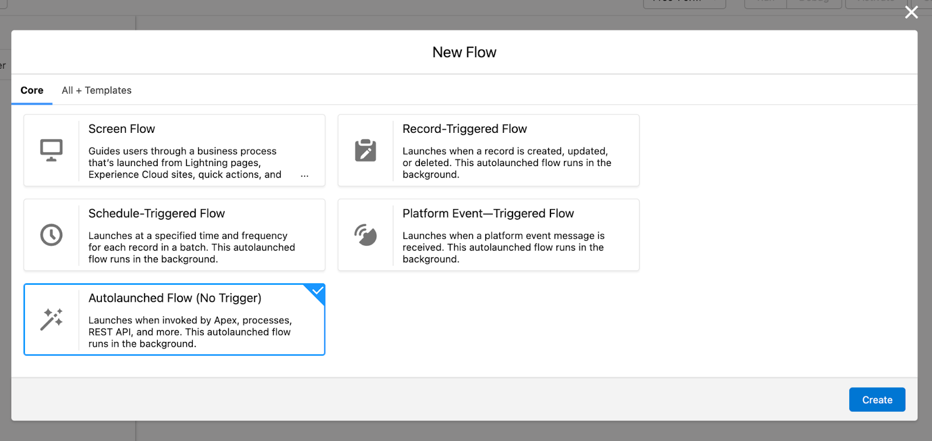The image size is (932, 441).
Task: Click the Create button
Action: (x=877, y=400)
